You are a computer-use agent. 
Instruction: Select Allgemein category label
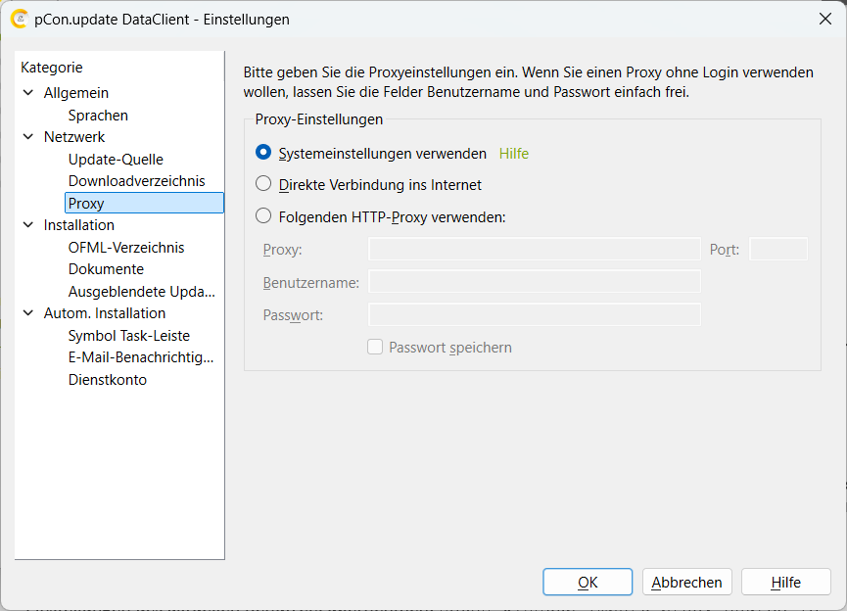(76, 93)
